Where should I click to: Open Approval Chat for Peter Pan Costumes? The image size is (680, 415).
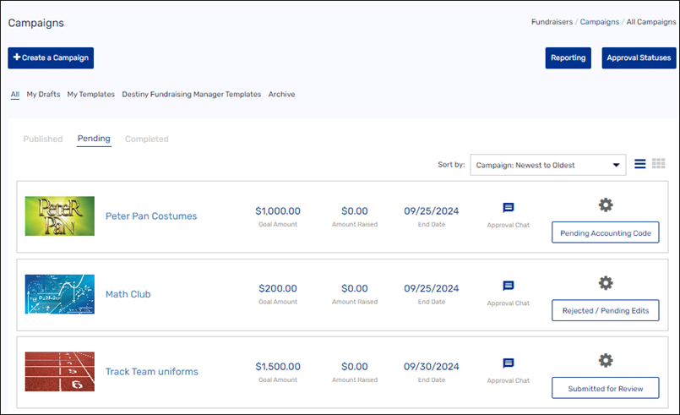click(508, 208)
